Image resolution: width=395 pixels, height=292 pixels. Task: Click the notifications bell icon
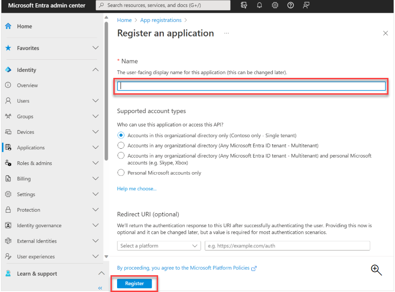click(x=259, y=5)
